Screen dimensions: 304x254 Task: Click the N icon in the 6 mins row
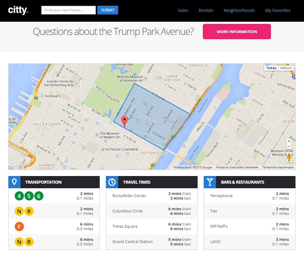click(x=19, y=242)
